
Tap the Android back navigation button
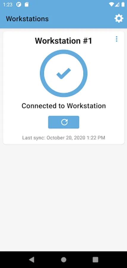(x=32, y=260)
